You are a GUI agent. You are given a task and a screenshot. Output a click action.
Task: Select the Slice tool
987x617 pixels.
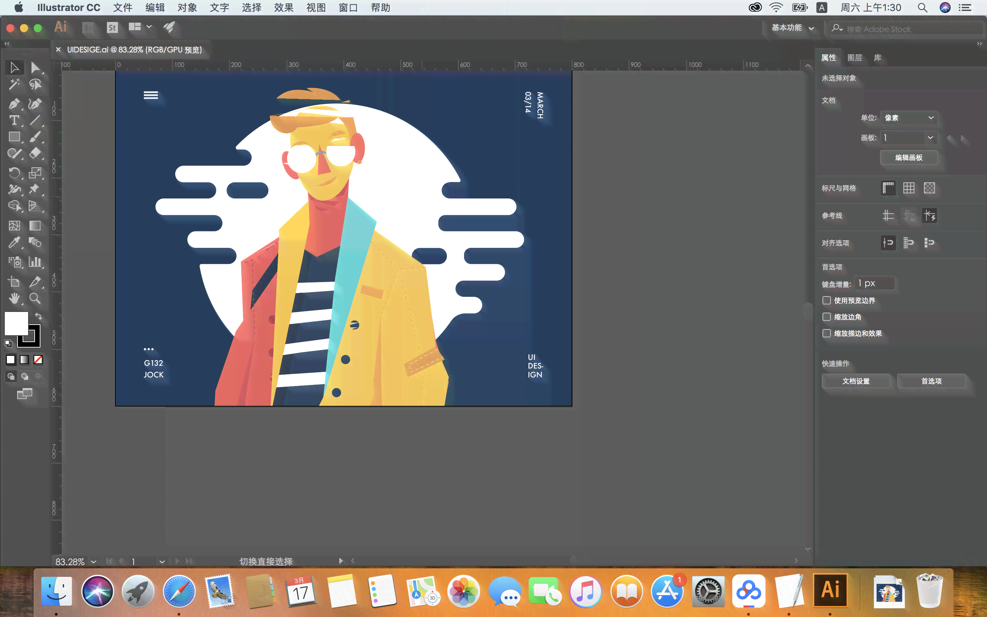36,281
